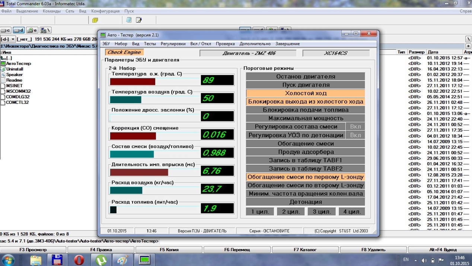Click the Детонация mode indicator
This screenshot has height=266, width=472.
305,202
